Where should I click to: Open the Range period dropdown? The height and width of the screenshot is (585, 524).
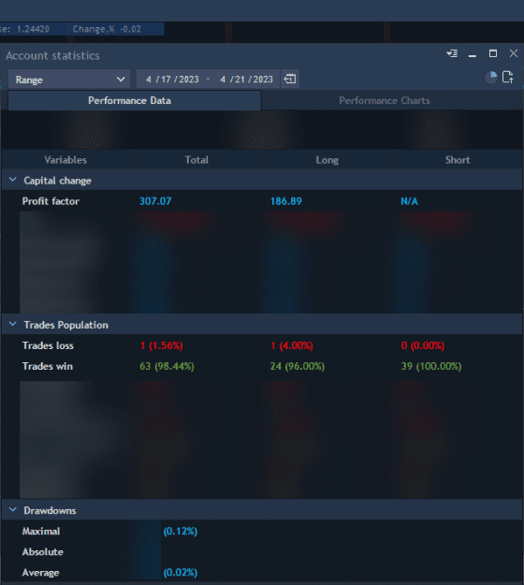69,80
